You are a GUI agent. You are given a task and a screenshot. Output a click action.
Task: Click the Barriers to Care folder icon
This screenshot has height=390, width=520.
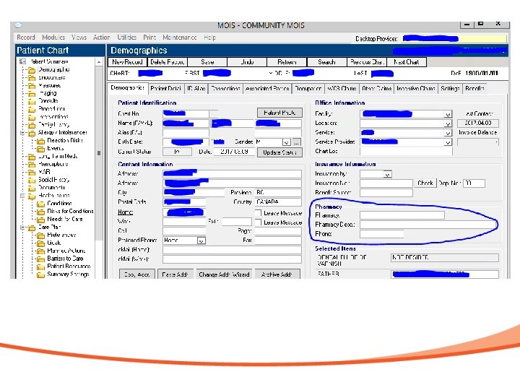pos(40,259)
